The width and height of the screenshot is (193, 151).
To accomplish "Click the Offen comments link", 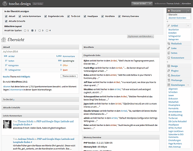I will 65,65.
